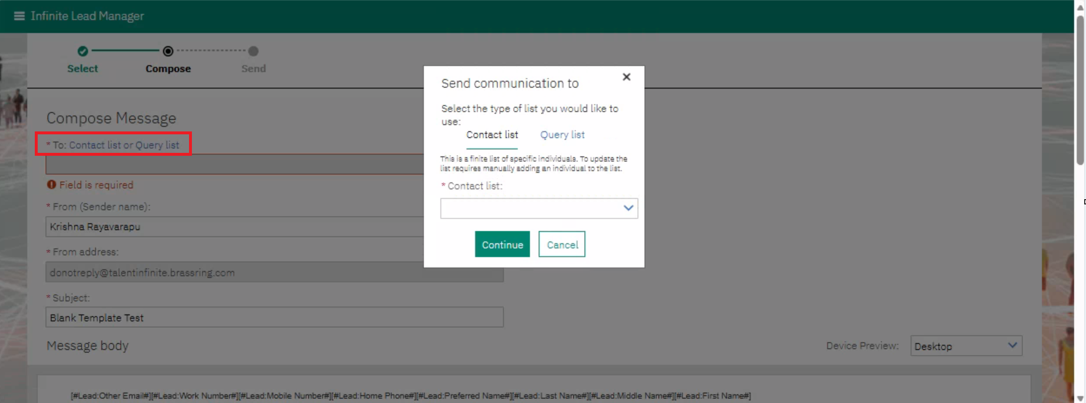Click the Compose step circle indicator
Image resolution: width=1086 pixels, height=403 pixels.
tap(168, 52)
